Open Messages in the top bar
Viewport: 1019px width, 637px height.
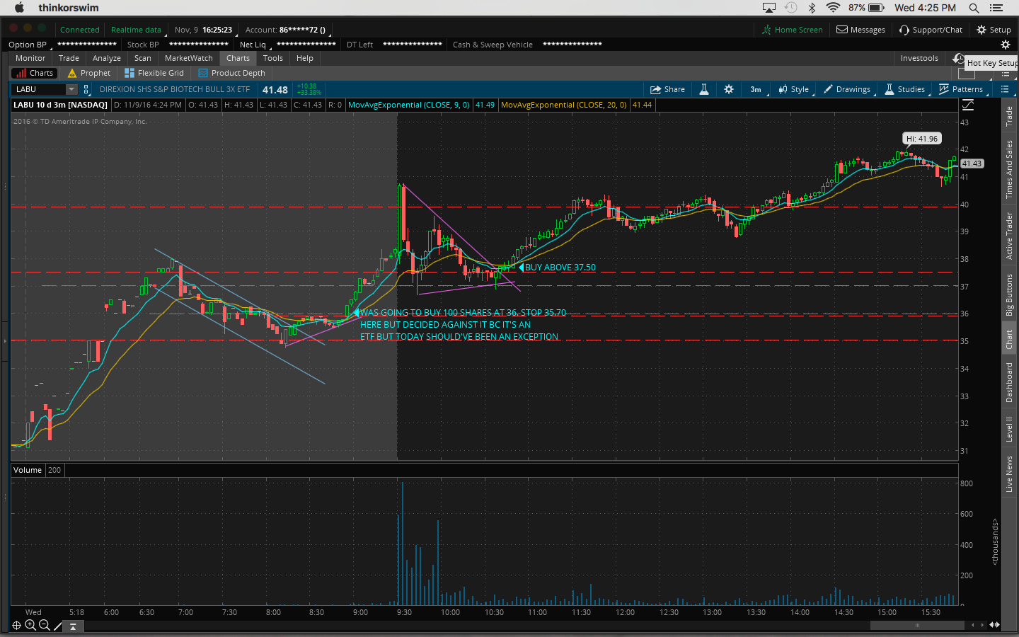tap(860, 30)
